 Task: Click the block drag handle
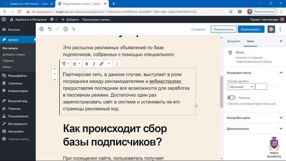[x=55, y=74]
